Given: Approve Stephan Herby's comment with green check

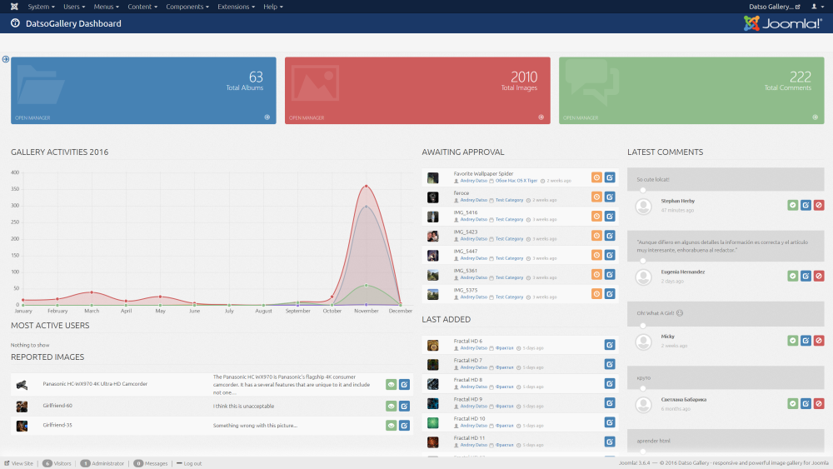Looking at the screenshot, I should [x=792, y=205].
